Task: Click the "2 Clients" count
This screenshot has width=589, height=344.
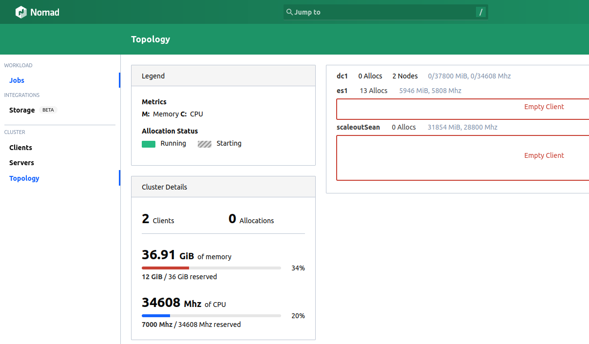Action: pyautogui.click(x=158, y=219)
